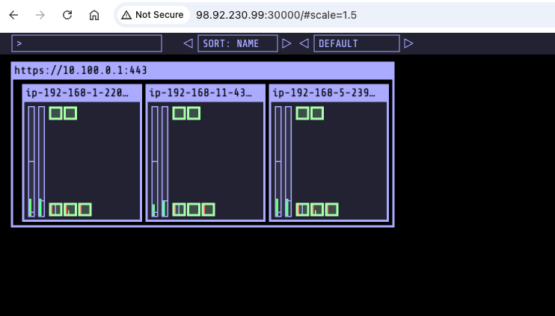This screenshot has height=316, width=555.
Task: Click first top-row pod in node ip-192-168-1-220
Action: tap(56, 113)
